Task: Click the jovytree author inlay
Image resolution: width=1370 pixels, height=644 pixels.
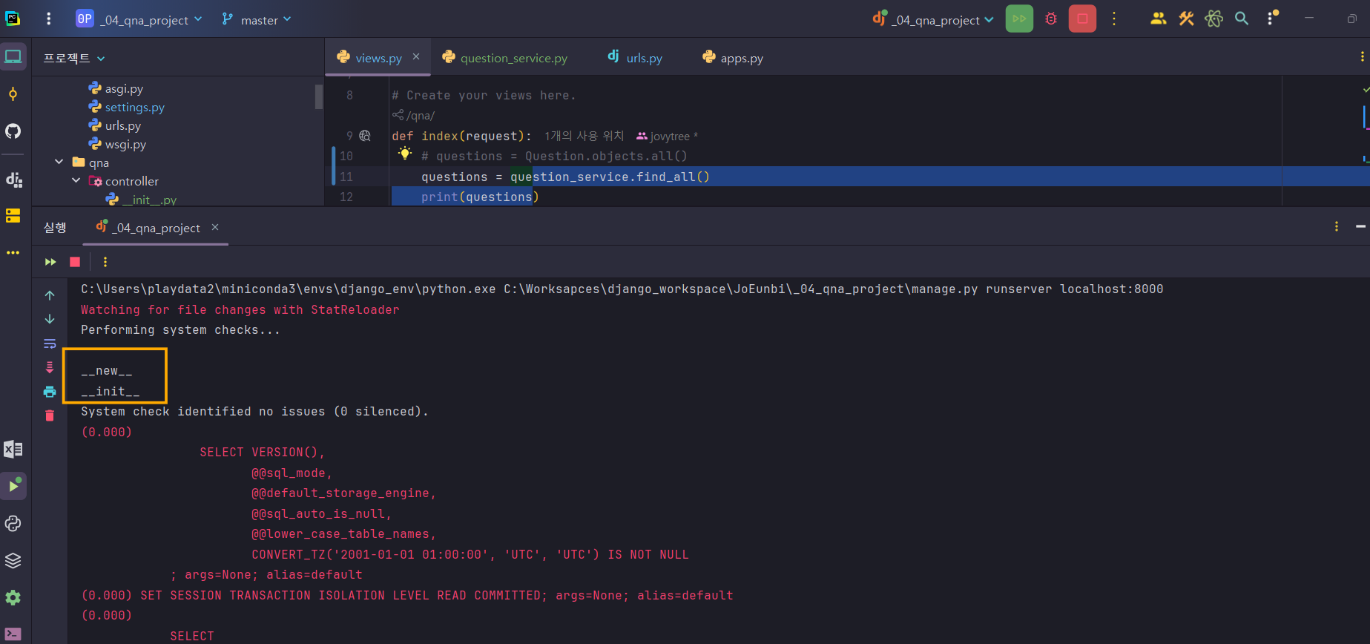Action: (668, 136)
